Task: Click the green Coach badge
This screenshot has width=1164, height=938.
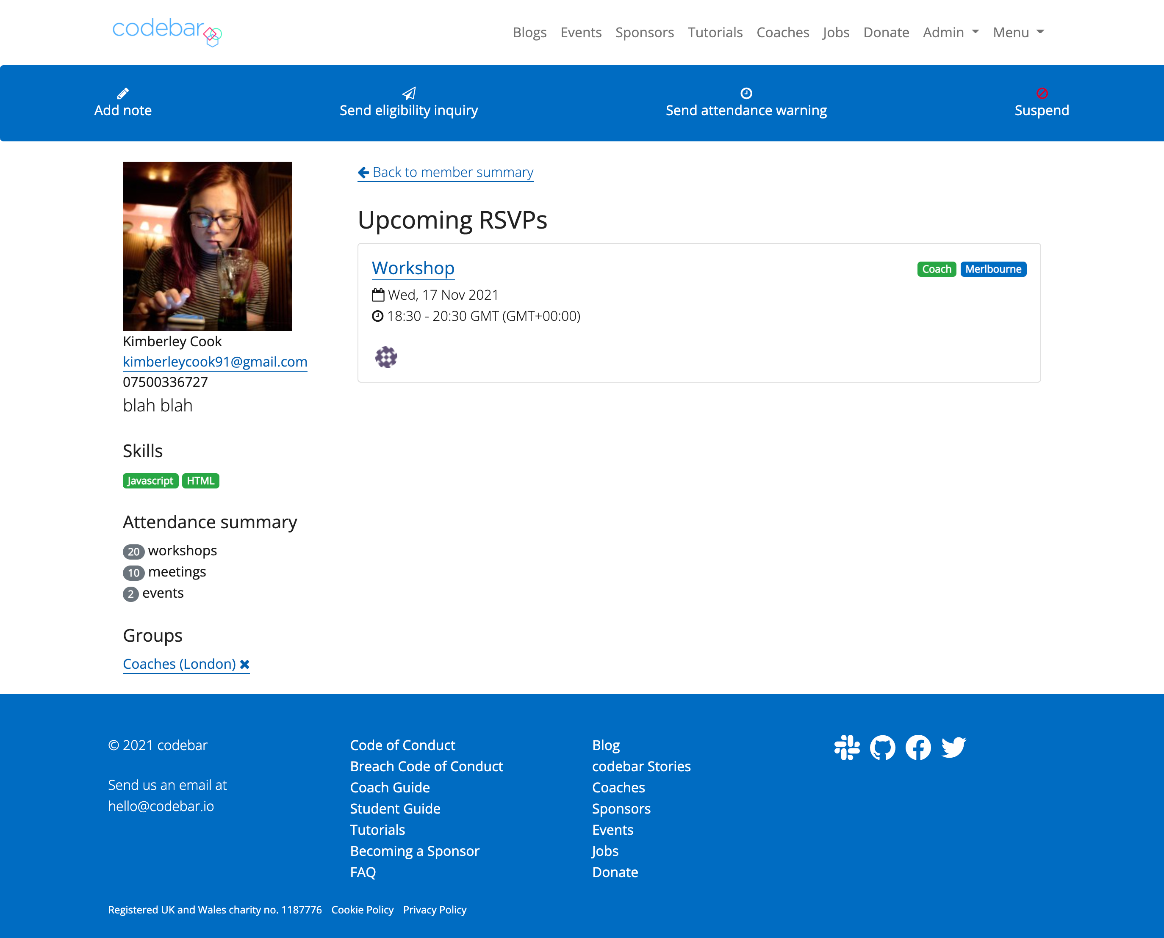Action: point(937,269)
